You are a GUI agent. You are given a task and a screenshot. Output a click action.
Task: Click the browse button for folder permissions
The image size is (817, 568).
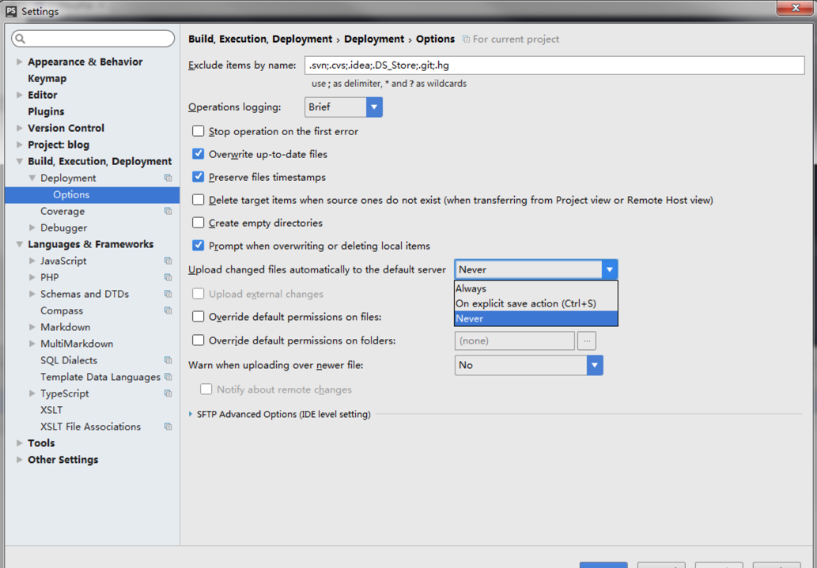(x=587, y=341)
